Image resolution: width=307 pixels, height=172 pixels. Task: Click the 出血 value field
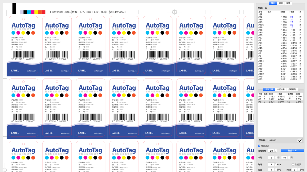pyautogui.click(x=271, y=170)
